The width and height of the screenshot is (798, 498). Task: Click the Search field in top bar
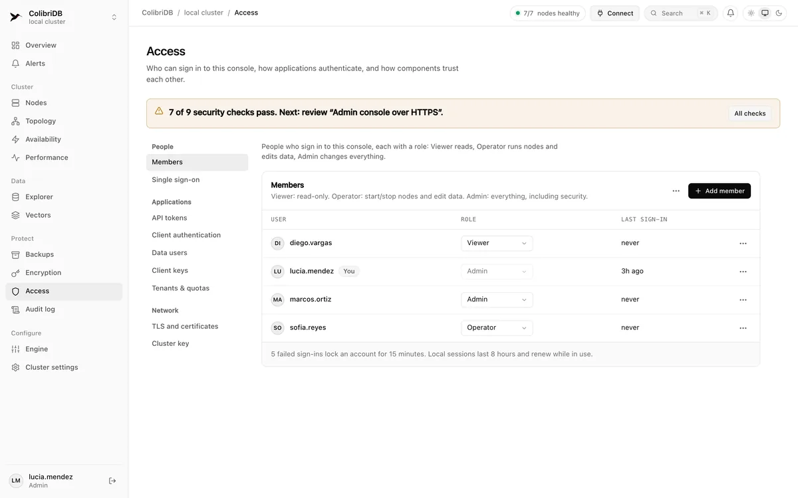tap(681, 13)
